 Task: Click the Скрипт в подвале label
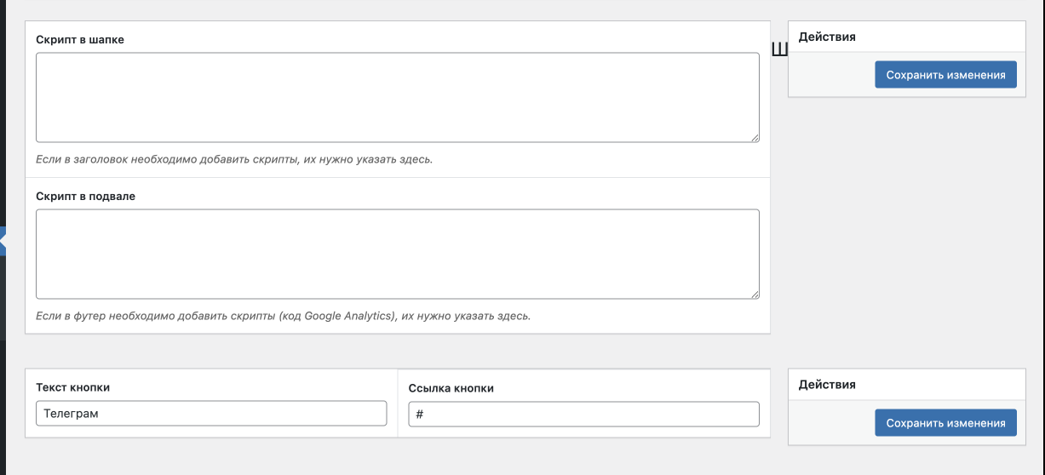[x=85, y=196]
